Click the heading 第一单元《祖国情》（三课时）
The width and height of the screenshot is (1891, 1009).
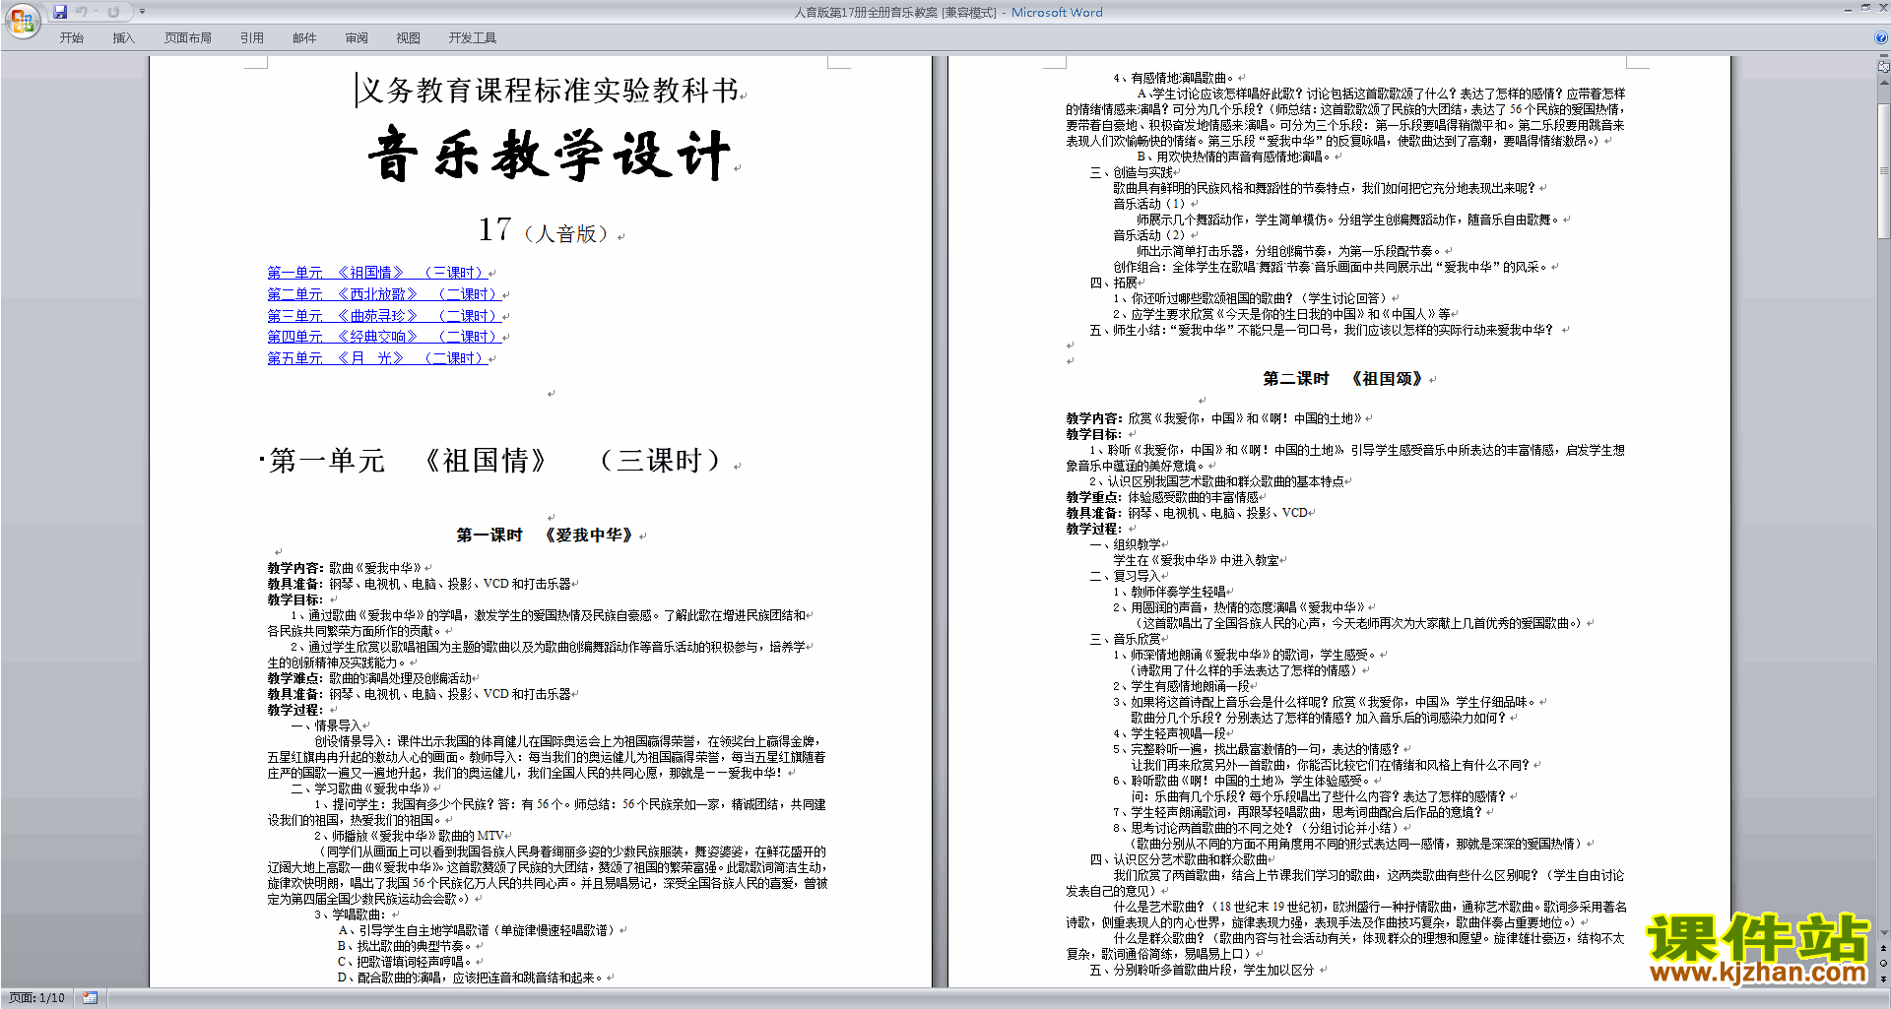point(497,461)
